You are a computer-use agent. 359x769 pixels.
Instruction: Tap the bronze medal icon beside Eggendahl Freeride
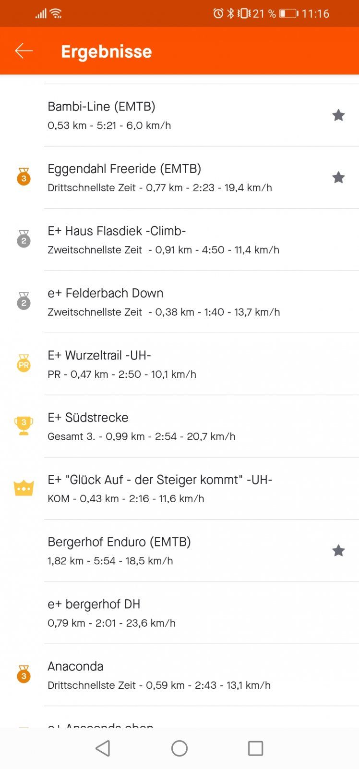[24, 177]
